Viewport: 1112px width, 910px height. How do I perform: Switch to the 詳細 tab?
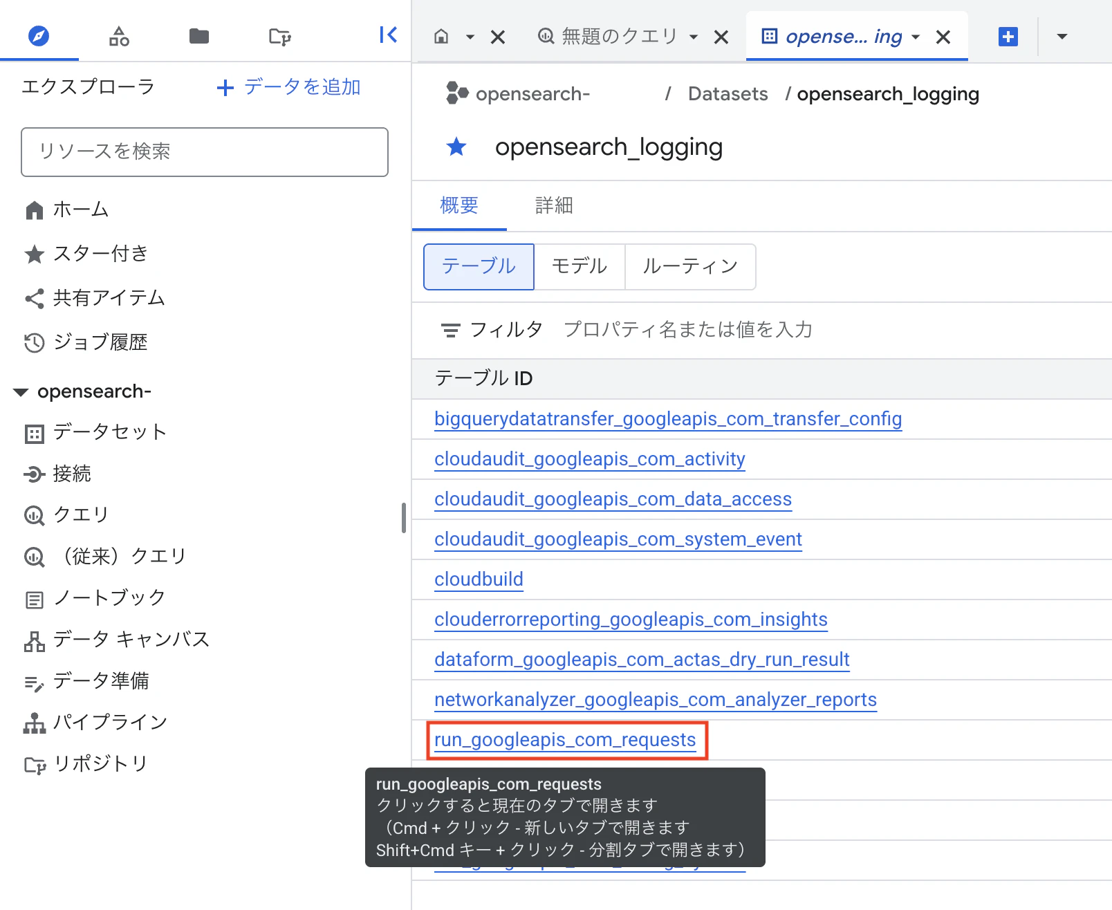[x=554, y=205]
